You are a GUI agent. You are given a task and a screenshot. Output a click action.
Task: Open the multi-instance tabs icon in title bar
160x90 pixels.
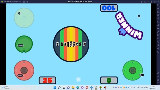(x=27, y=2)
